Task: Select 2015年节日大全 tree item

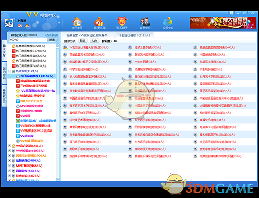Action: point(31,101)
